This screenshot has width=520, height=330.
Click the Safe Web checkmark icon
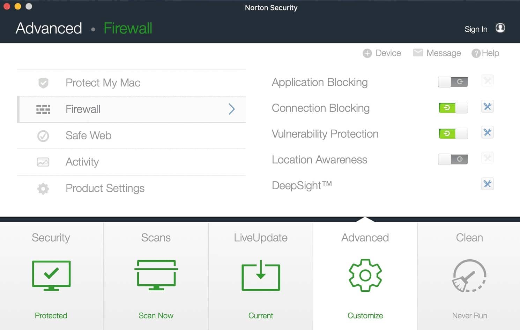[x=43, y=136]
